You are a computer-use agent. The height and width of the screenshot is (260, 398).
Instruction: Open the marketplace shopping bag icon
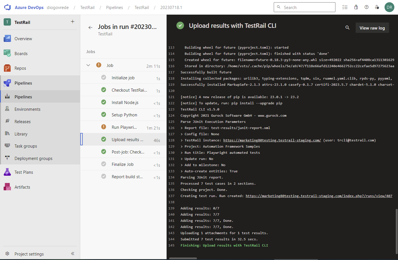point(356,7)
